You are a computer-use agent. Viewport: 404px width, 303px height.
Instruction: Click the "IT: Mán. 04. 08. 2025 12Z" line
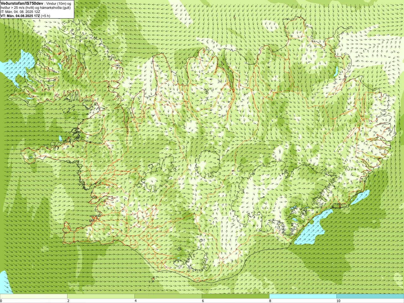click(21, 12)
